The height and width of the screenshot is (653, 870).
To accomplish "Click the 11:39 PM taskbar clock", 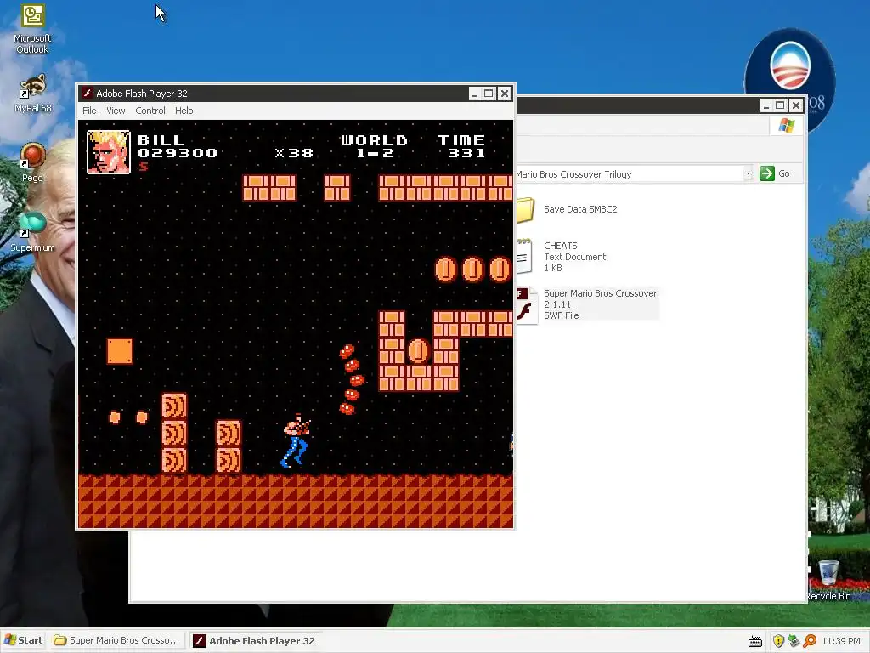I will pos(840,641).
